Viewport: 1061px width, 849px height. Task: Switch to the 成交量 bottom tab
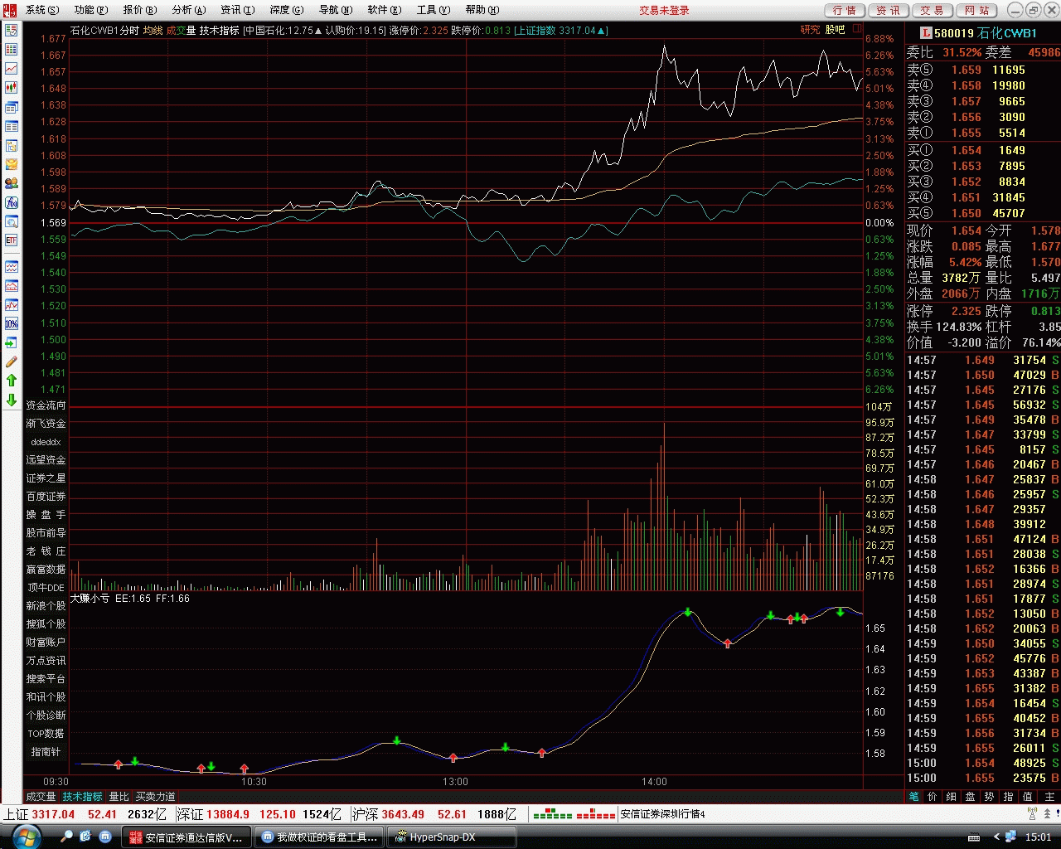[41, 796]
